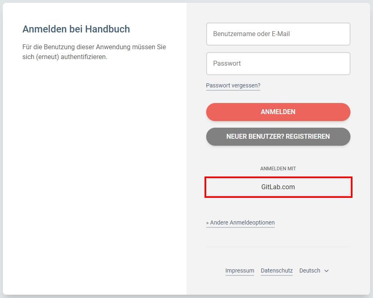The width and height of the screenshot is (373, 298).
Task: Click the » marker before Andere Anmeldeoptionen
Action: [207, 223]
